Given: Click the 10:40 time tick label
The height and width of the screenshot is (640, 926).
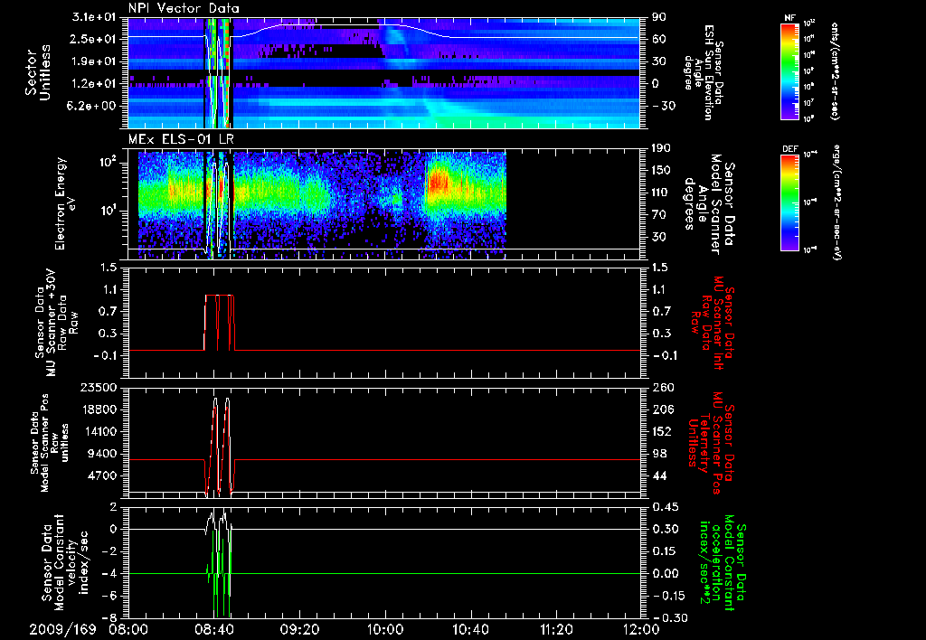Looking at the screenshot, I should (x=470, y=629).
